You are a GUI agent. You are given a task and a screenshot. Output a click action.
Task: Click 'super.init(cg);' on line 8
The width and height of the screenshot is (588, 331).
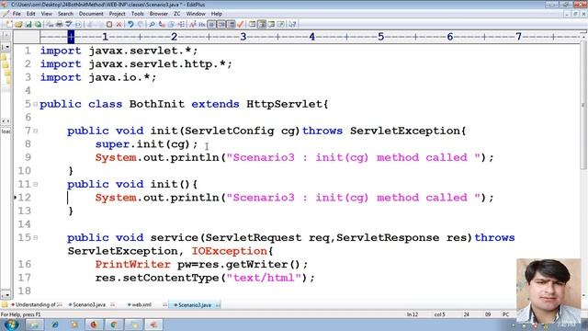(146, 144)
